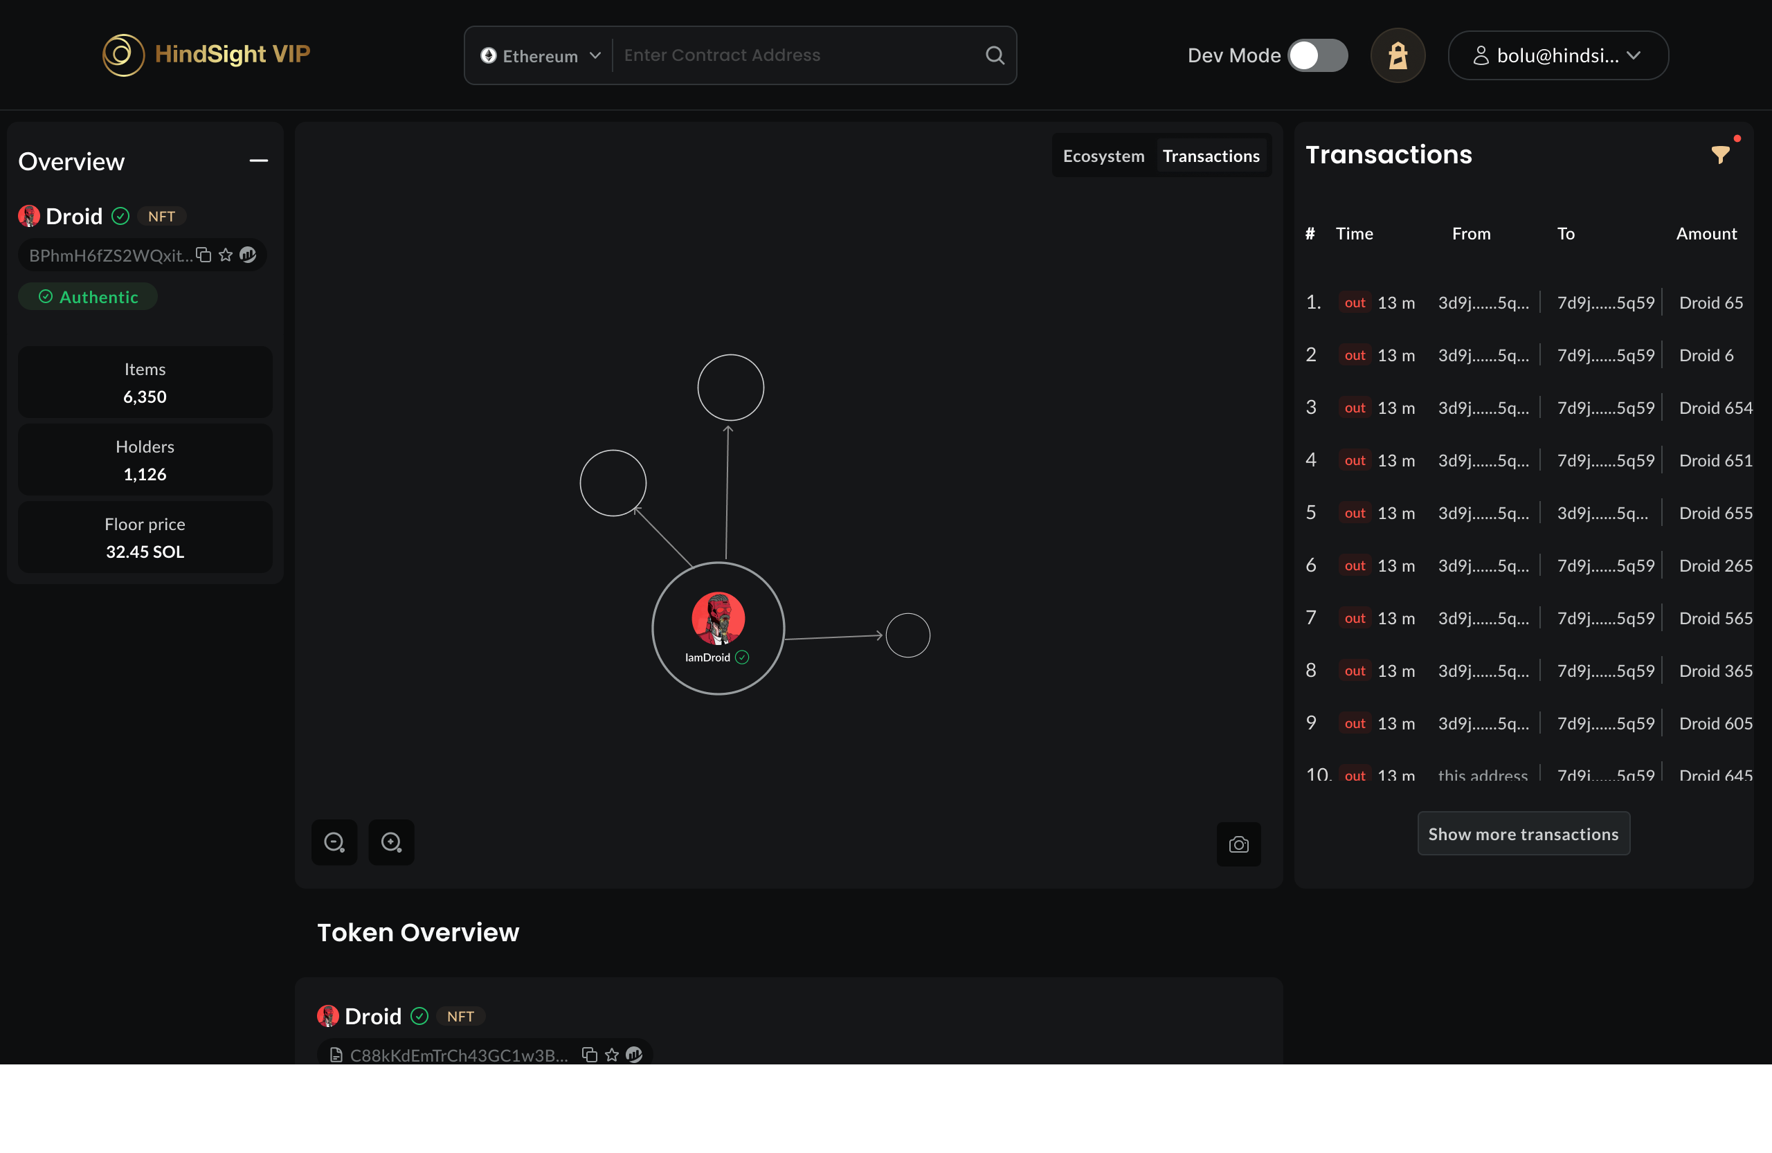Image resolution: width=1772 pixels, height=1153 pixels.
Task: Click the IamDroid center node
Action: pos(718,628)
